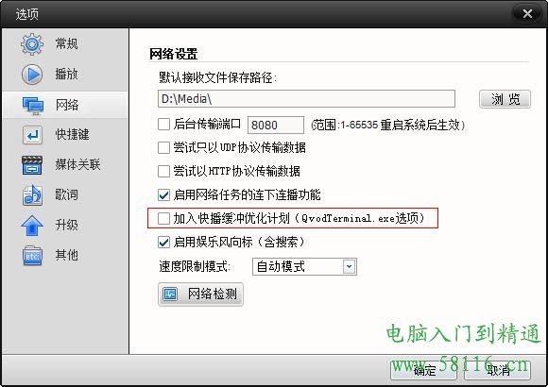Switch to the 歌词 settings tab
548x387 pixels.
point(65,194)
